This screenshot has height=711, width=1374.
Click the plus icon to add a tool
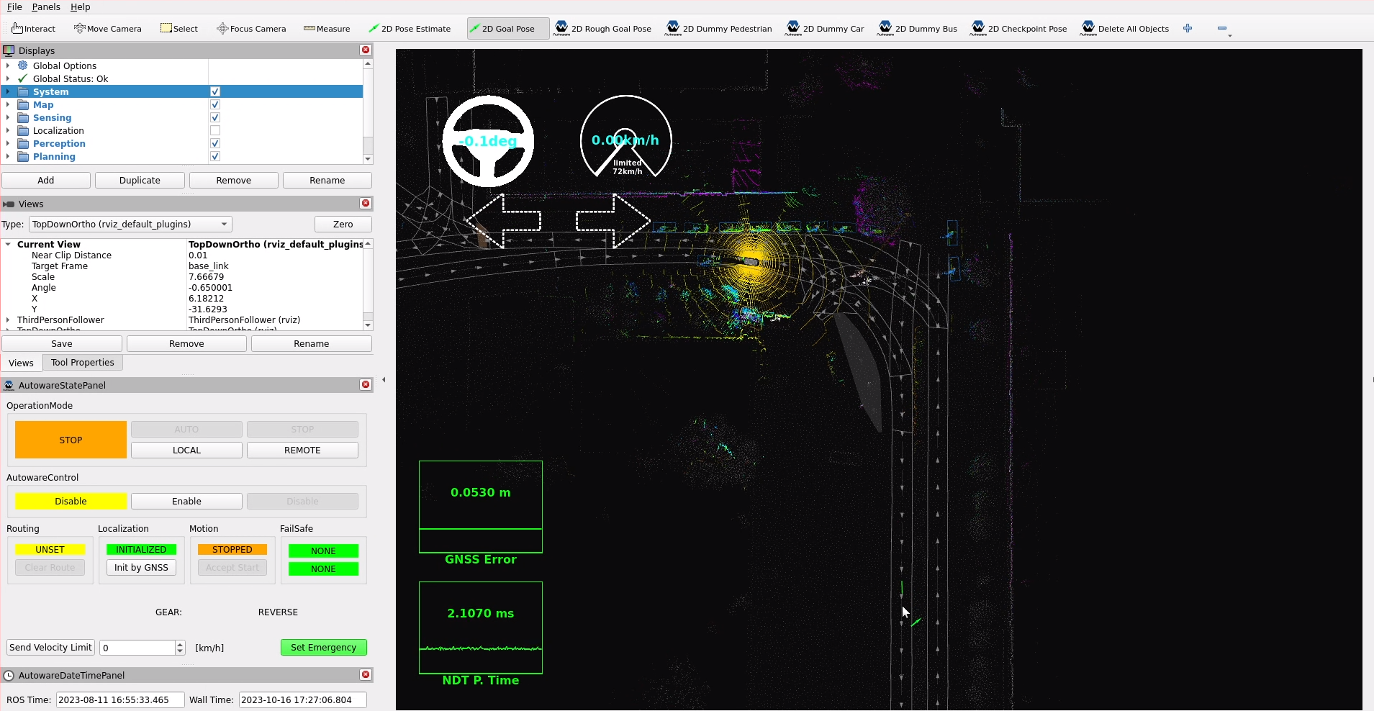pyautogui.click(x=1188, y=29)
